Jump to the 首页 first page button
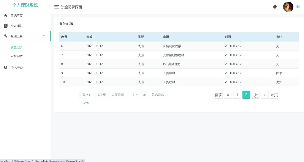This screenshot has height=162, width=304. (x=218, y=95)
